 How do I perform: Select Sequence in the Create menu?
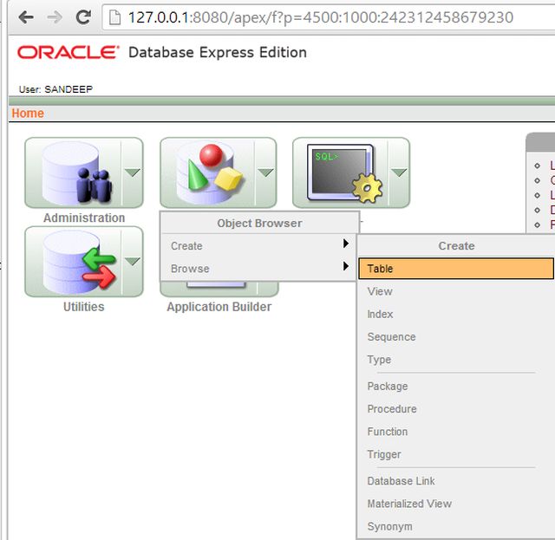click(456, 336)
